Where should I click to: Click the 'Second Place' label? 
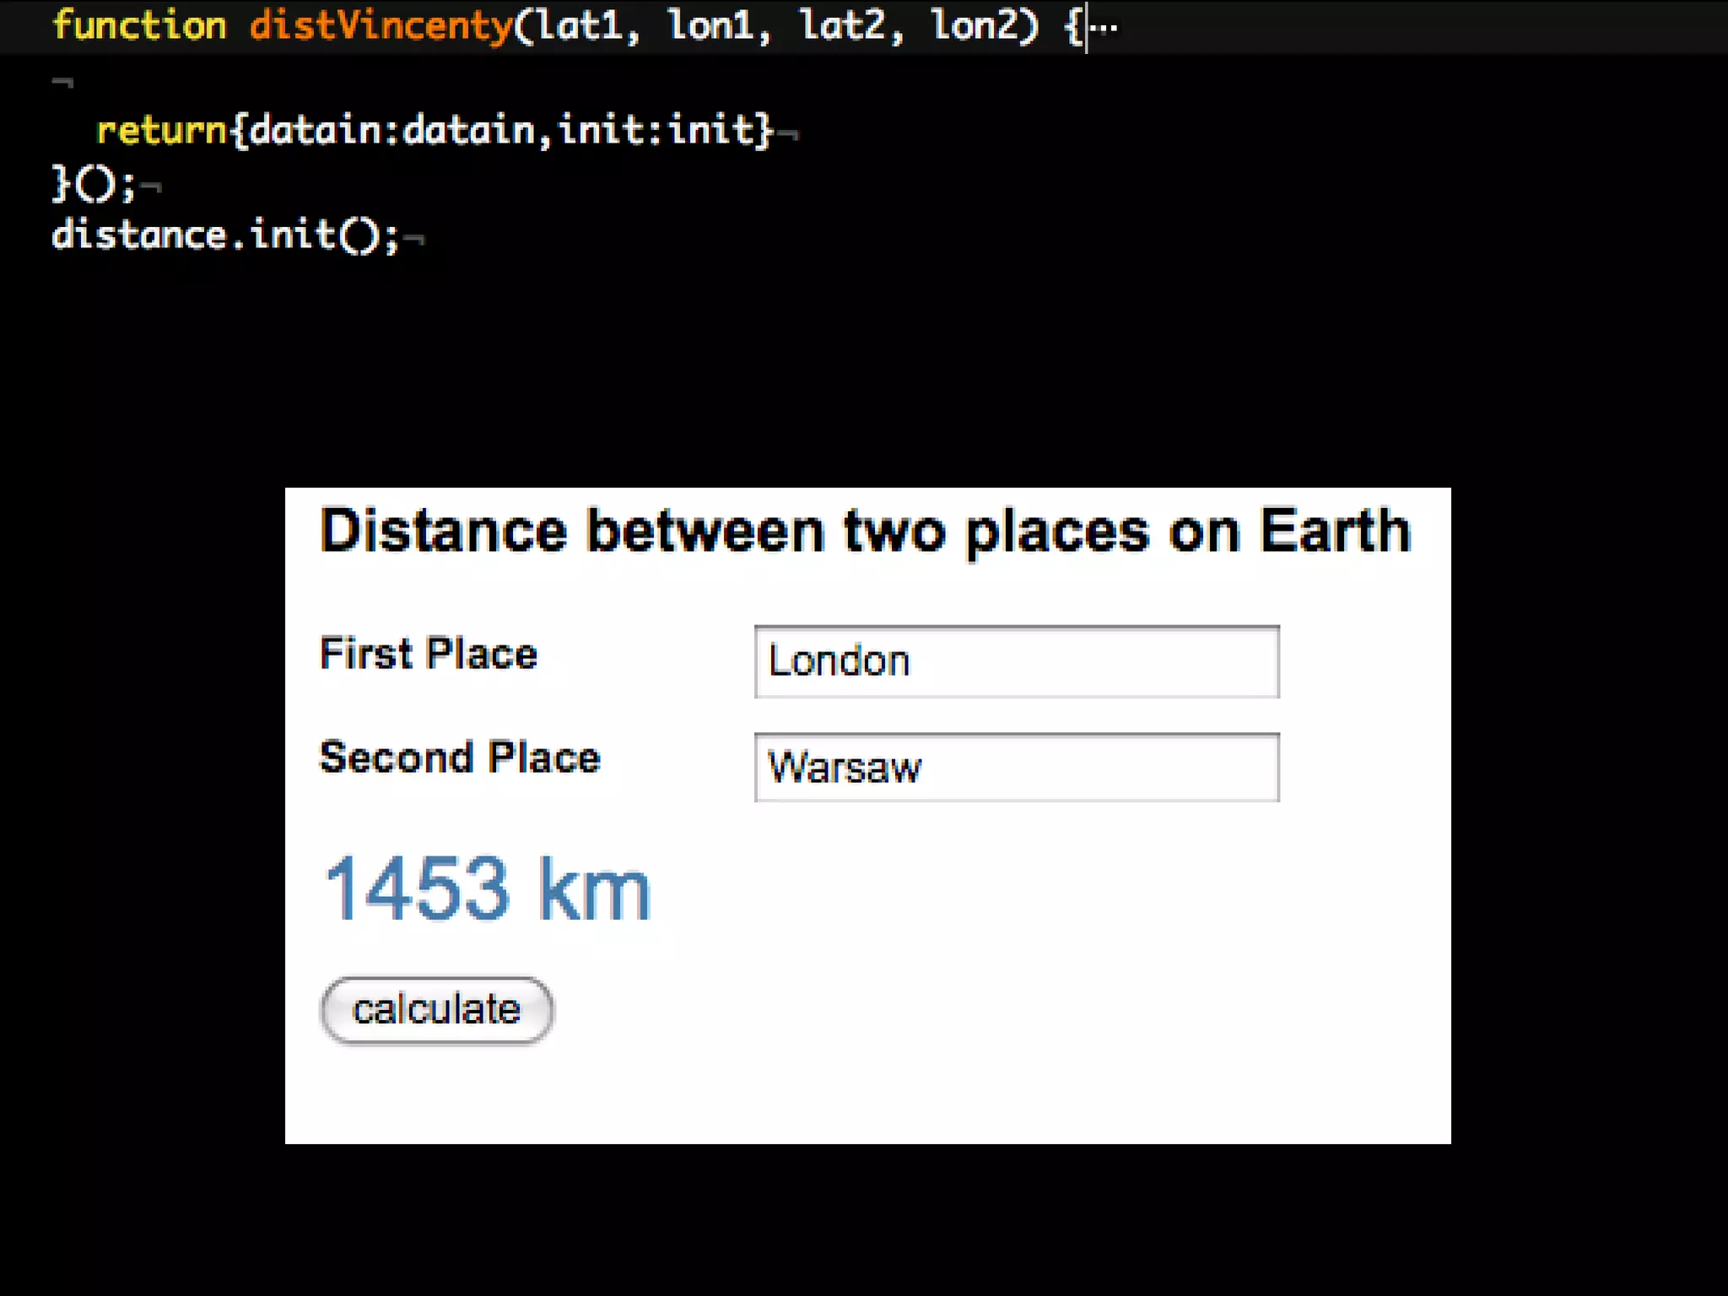click(460, 758)
